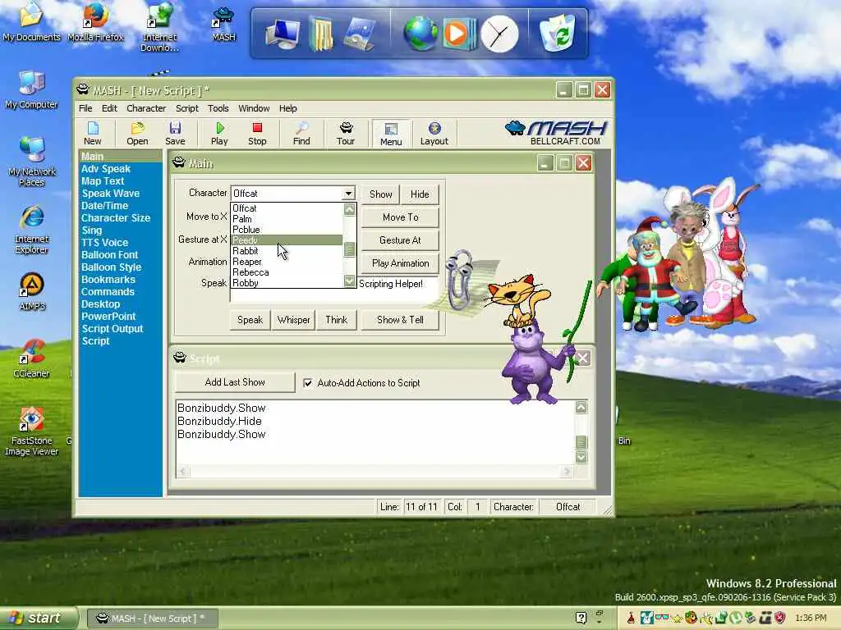Screen dimensions: 841x630
Task: Open Find from the toolbar
Action: 301,134
